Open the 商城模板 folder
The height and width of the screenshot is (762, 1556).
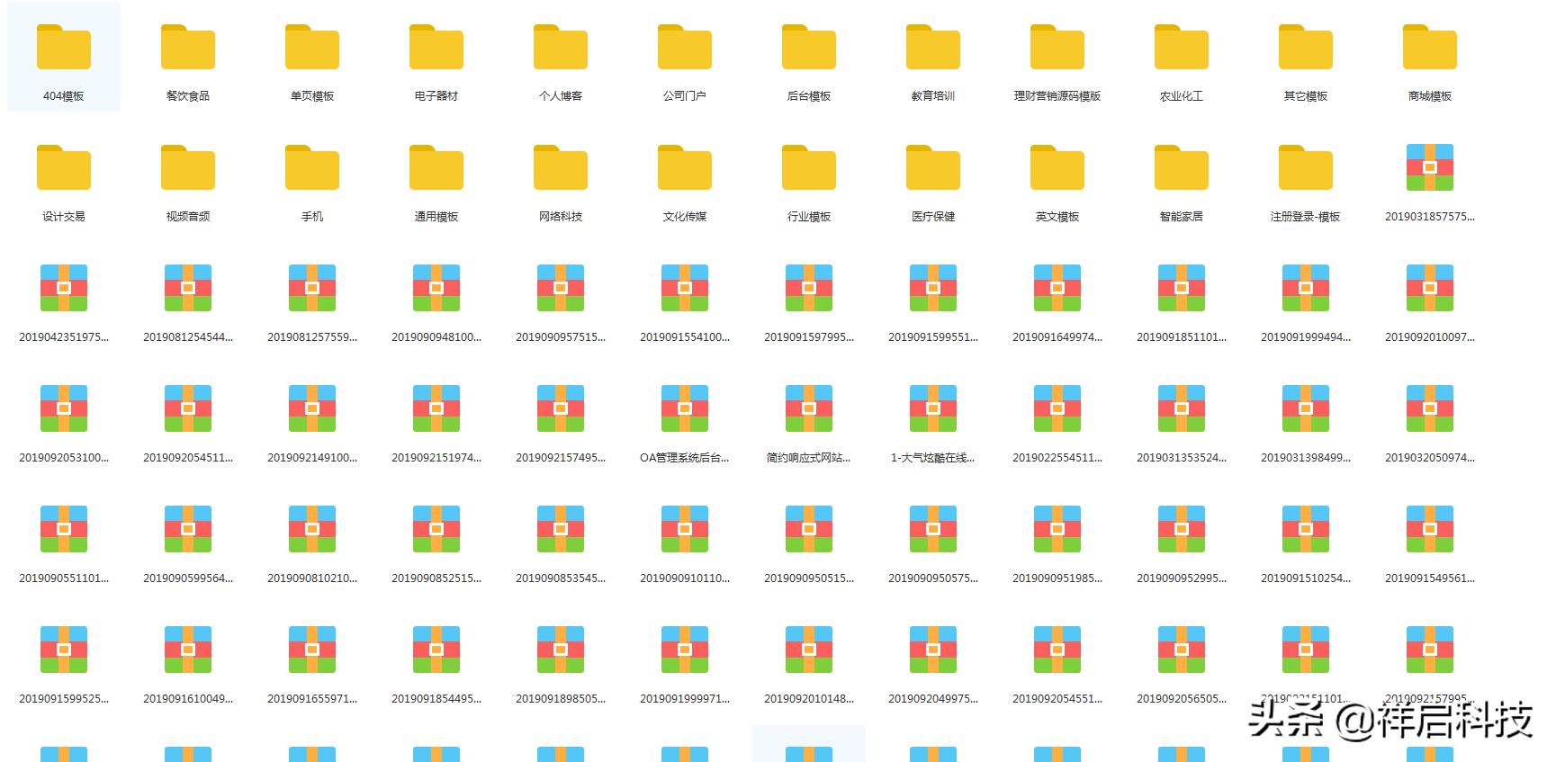(1430, 48)
